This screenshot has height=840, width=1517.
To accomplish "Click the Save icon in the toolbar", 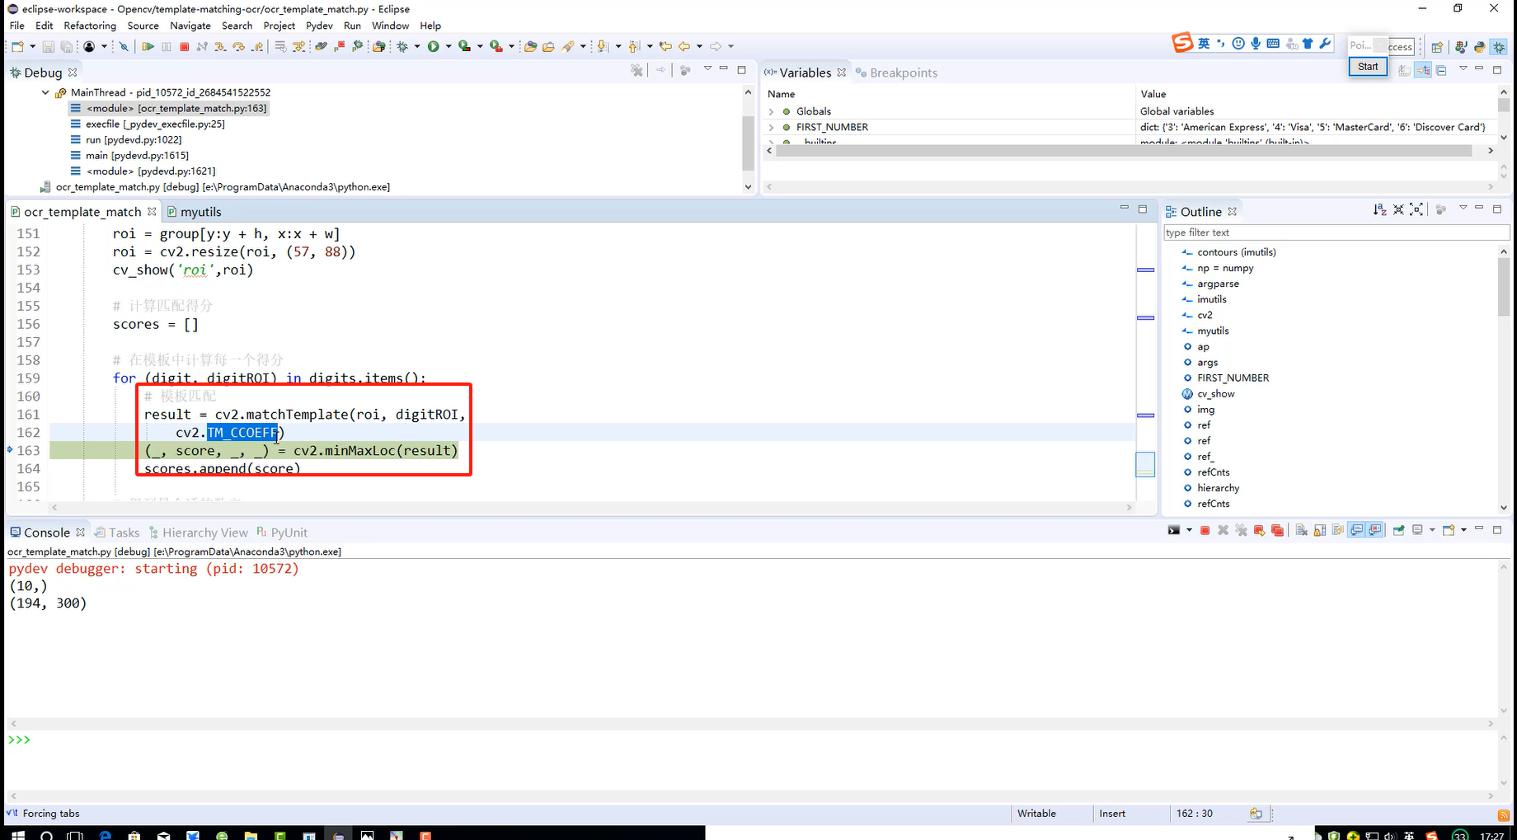I will click(x=48, y=46).
